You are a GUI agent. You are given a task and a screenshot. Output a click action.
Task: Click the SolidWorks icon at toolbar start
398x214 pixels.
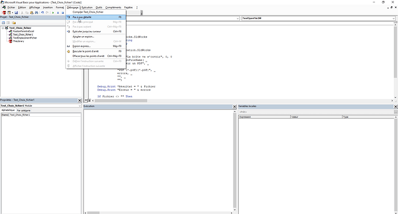click(4, 13)
